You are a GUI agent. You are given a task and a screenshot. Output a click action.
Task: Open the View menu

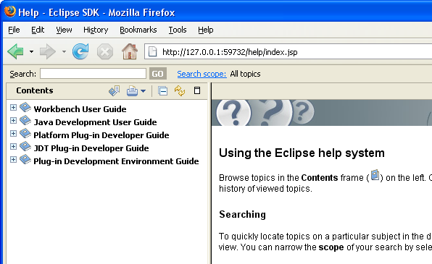point(64,30)
